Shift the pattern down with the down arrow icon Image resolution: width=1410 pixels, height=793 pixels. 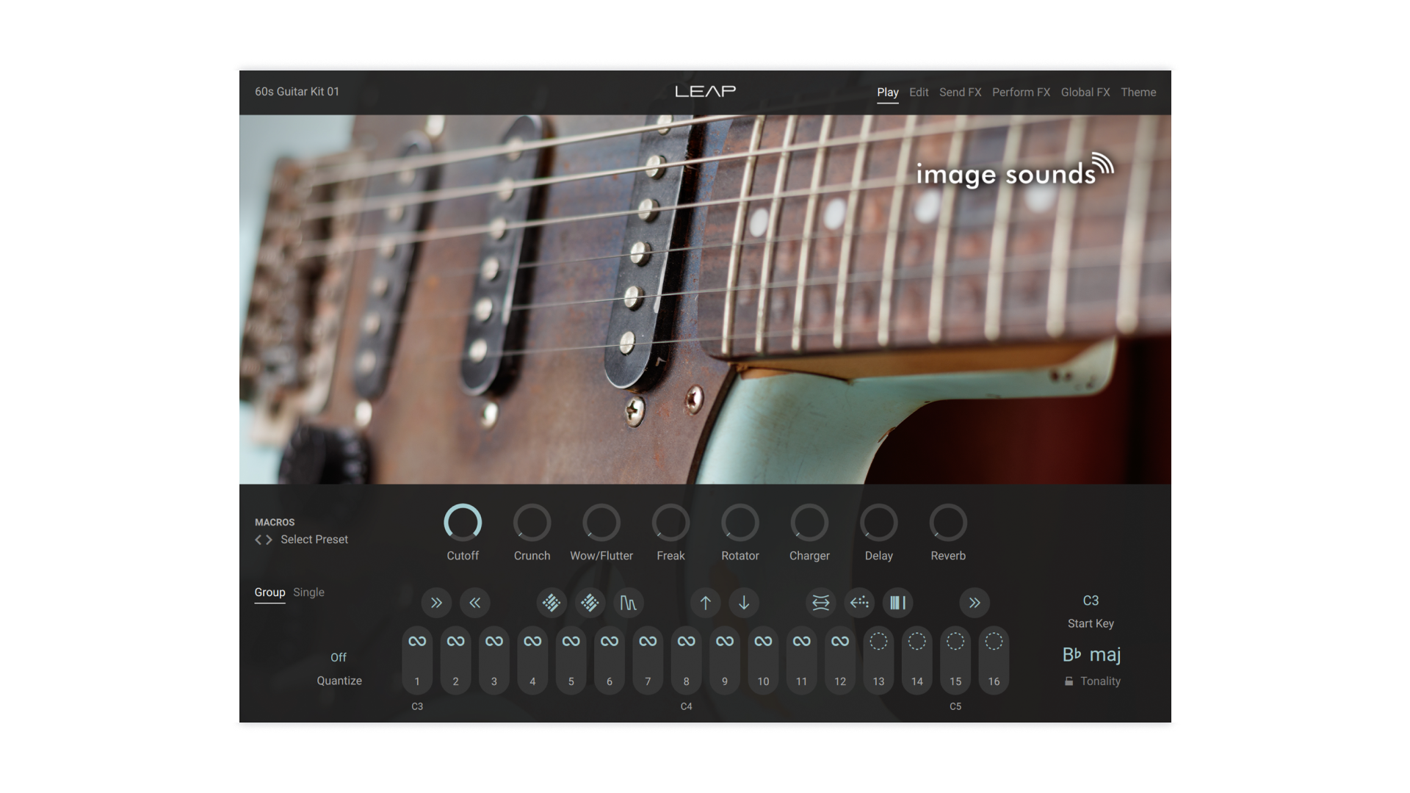click(x=744, y=602)
